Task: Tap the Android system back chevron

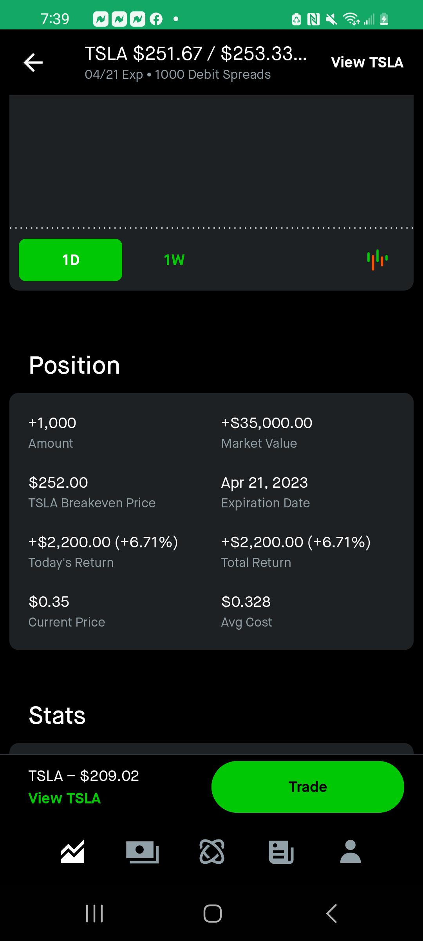Action: pyautogui.click(x=331, y=914)
